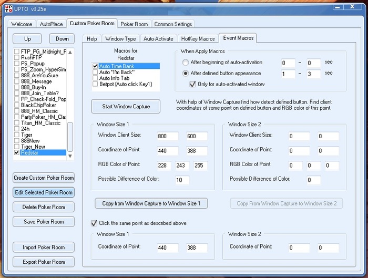The height and width of the screenshot is (278, 368).
Task: Click Create Custom Poker Room
Action: (44, 178)
